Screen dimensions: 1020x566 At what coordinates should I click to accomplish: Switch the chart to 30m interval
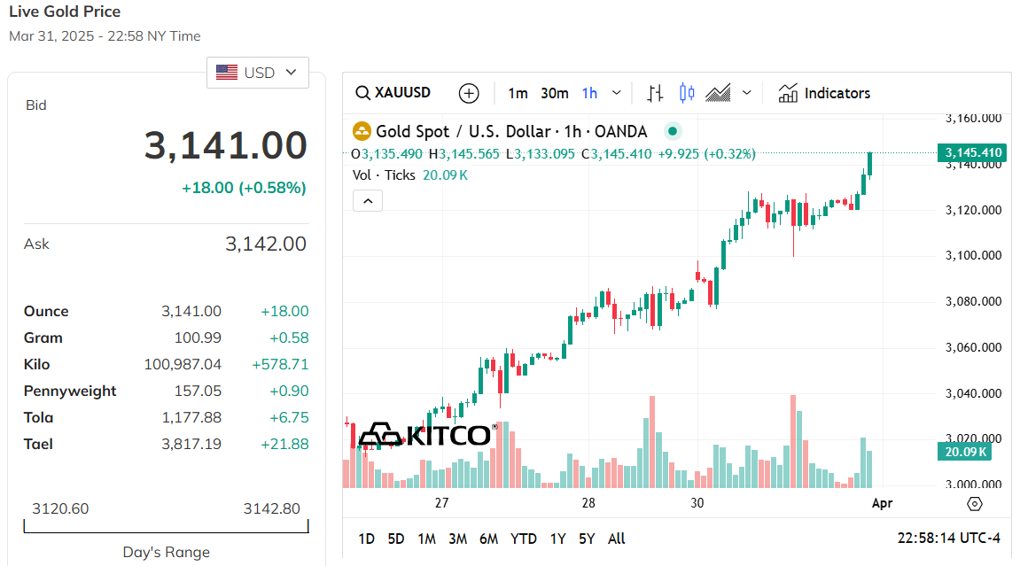coord(555,93)
